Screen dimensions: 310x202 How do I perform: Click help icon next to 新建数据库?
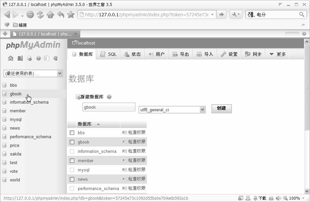[x=109, y=97]
